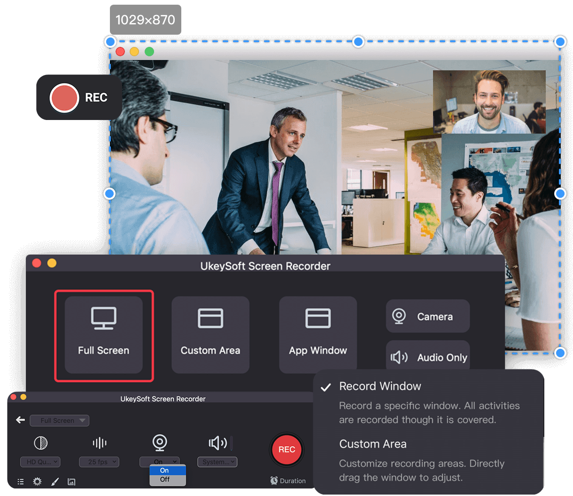This screenshot has width=573, height=496.
Task: Click the speaker audio source icon
Action: pyautogui.click(x=217, y=443)
